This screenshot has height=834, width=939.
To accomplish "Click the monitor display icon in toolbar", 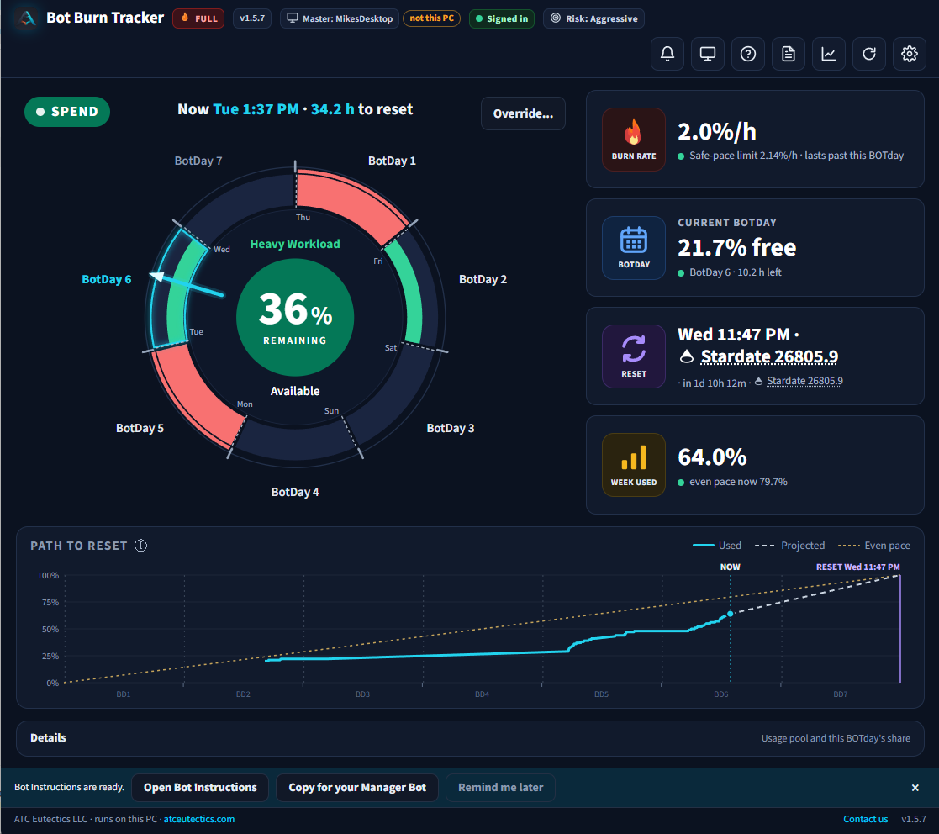I will (708, 54).
